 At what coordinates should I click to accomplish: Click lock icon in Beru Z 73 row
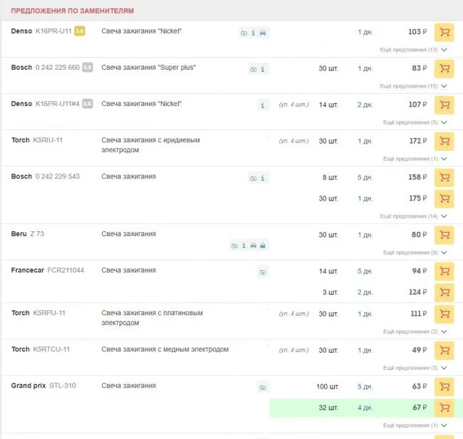263,246
